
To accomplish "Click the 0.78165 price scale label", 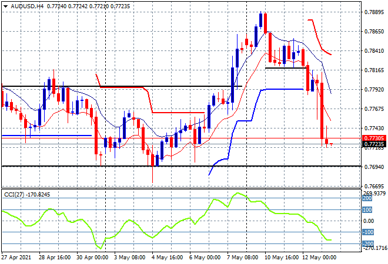I will (x=374, y=70).
